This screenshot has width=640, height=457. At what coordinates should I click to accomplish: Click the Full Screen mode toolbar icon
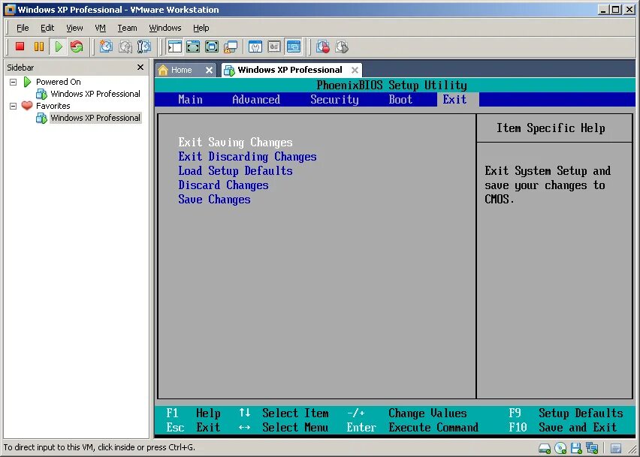click(211, 47)
